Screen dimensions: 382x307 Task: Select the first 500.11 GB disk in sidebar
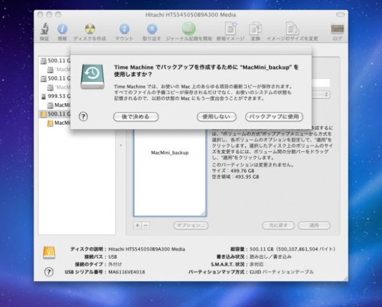[x=55, y=60]
